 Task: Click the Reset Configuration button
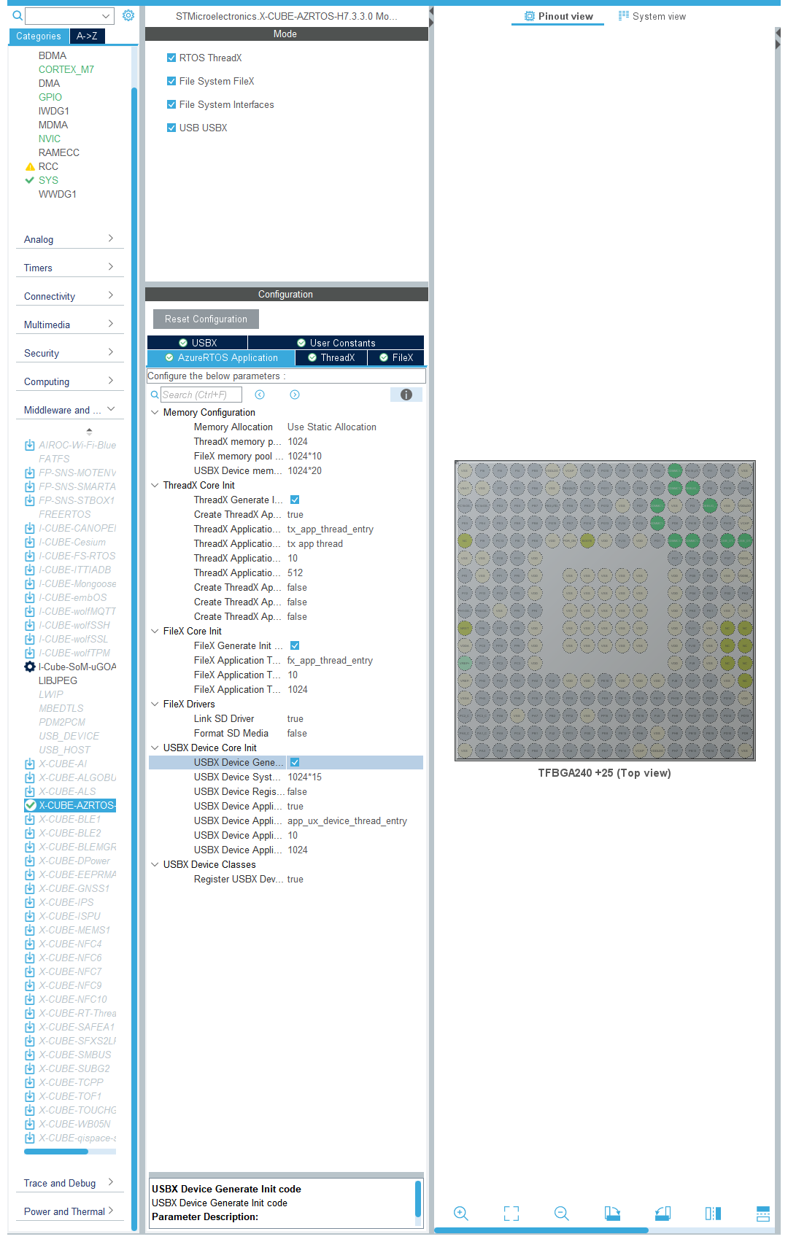pos(206,319)
